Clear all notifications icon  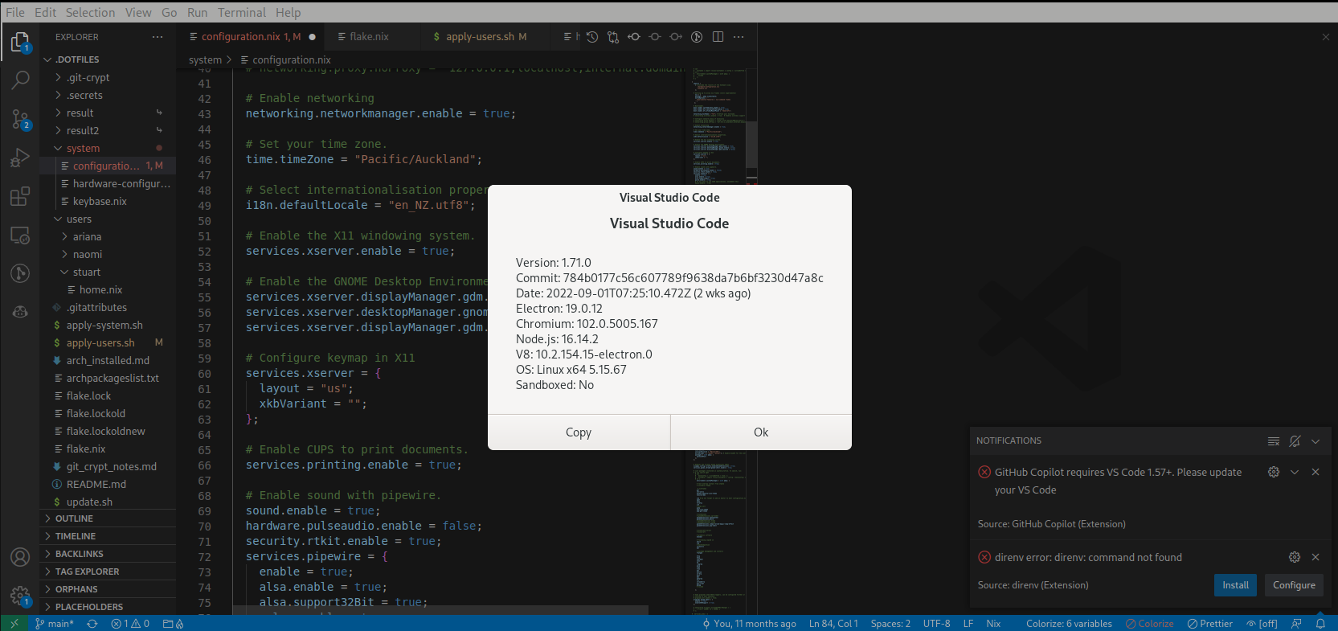pyautogui.click(x=1274, y=440)
